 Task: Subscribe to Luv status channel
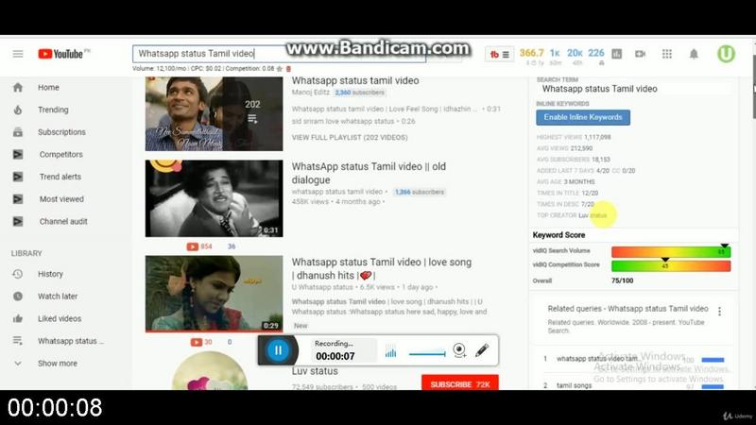[460, 383]
